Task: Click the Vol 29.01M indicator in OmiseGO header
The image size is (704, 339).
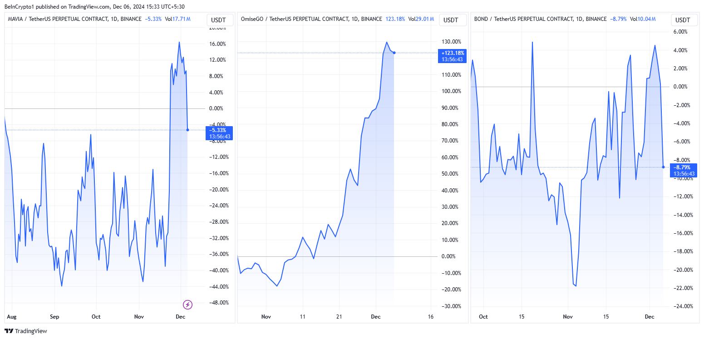Action: (x=421, y=19)
